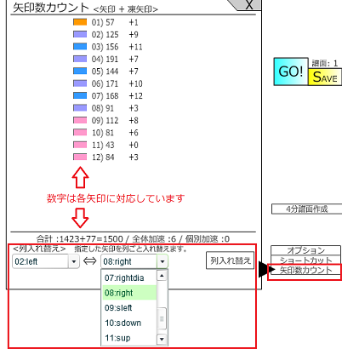
Task: Click the blue swatch beside row 03) 156
Action: [80, 47]
